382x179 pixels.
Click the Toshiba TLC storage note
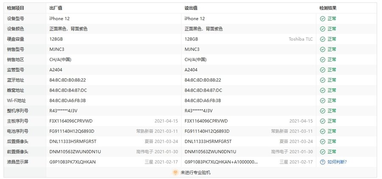coord(301,39)
